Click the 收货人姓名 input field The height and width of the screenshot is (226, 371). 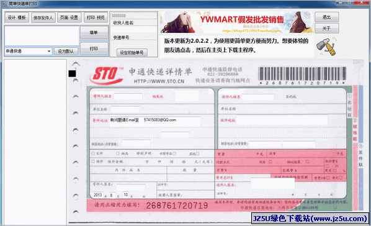[134, 30]
